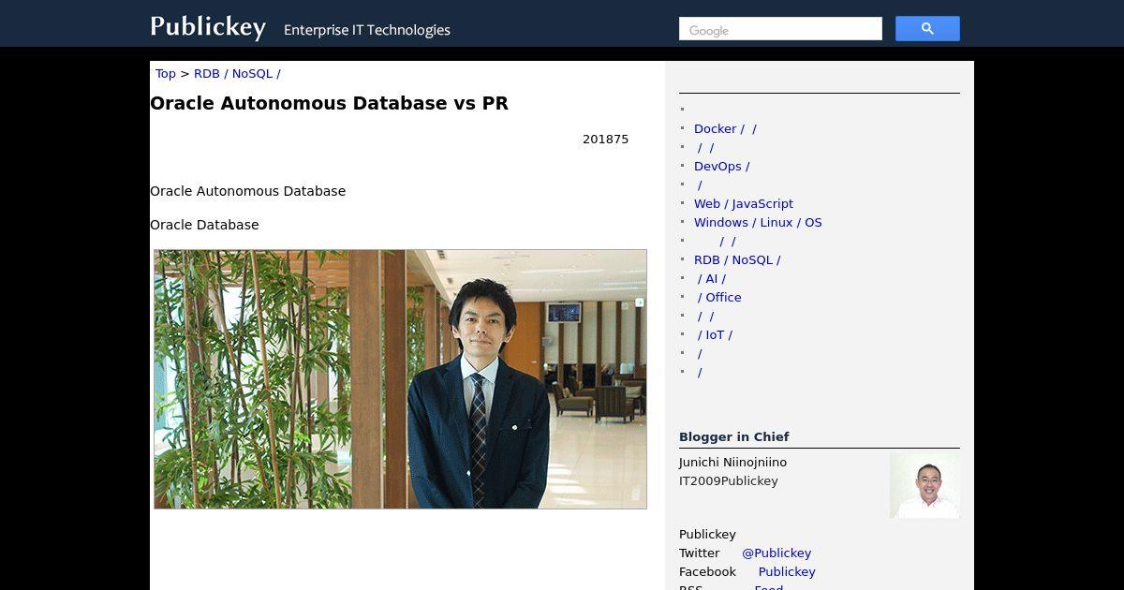1124x590 pixels.
Task: Open the Docker category link
Action: point(725,129)
